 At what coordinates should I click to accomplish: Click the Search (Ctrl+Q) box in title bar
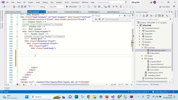tap(112, 2)
